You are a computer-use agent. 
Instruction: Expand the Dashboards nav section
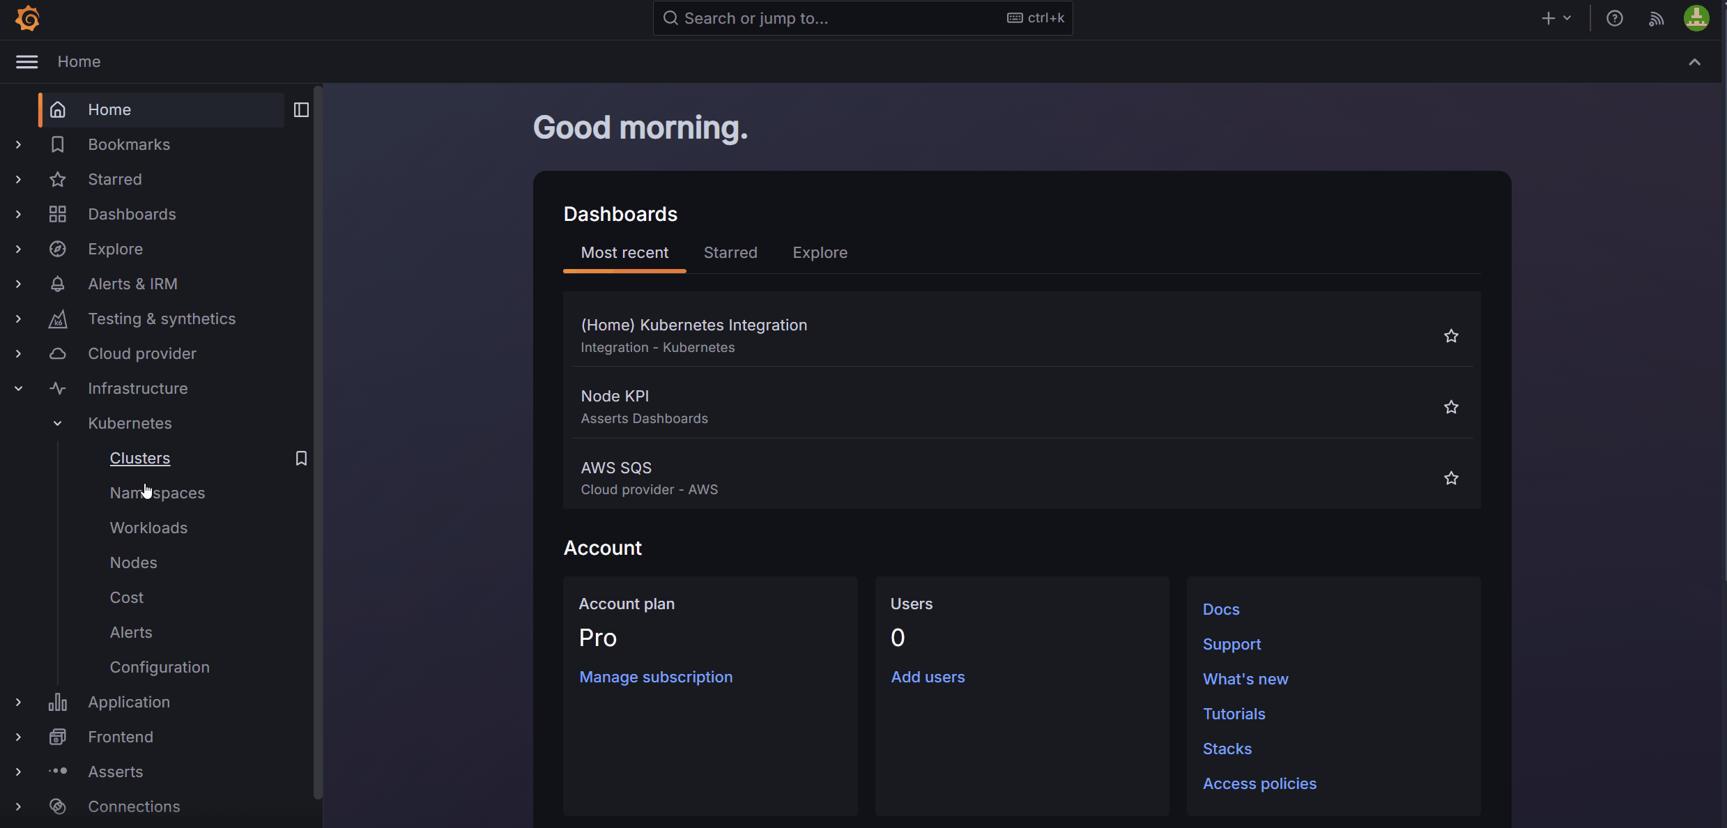click(19, 214)
